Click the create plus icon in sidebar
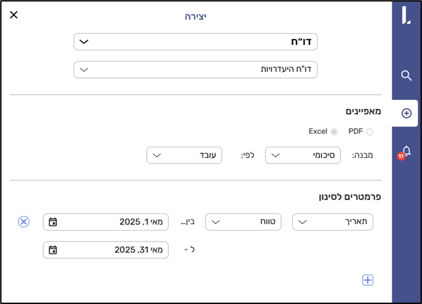This screenshot has width=422, height=304. [x=406, y=113]
